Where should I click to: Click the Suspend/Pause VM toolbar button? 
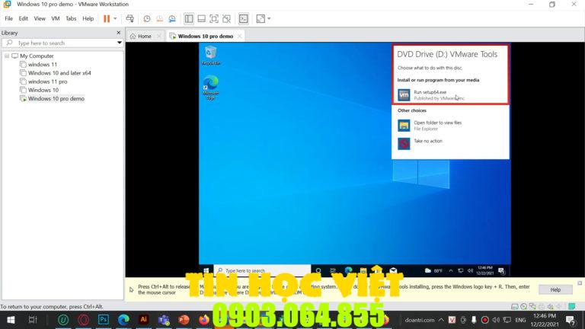coord(107,18)
